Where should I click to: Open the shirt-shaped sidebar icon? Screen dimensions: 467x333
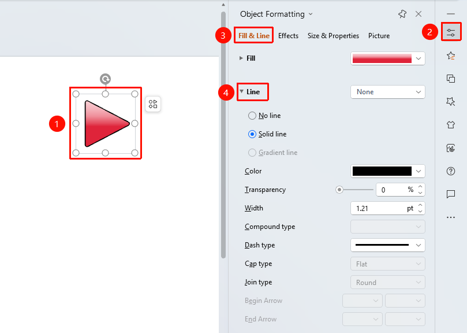coord(451,124)
